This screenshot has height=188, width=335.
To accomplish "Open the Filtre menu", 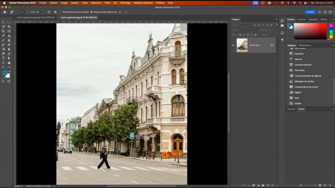I will pyautogui.click(x=107, y=3).
